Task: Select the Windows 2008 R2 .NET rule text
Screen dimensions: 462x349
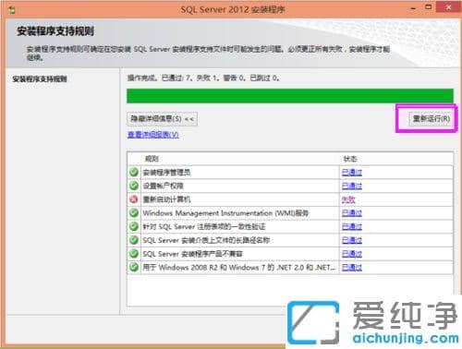Action: point(239,268)
